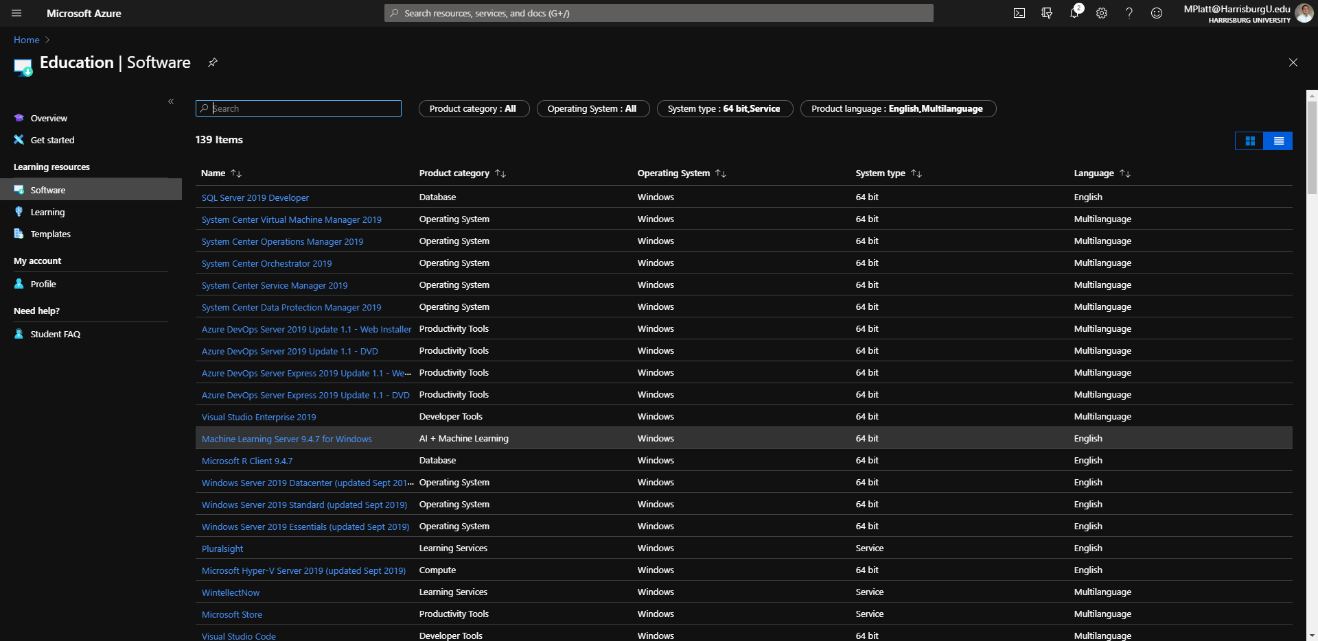Open Microsoft Hyper-V Server 2019

(303, 570)
